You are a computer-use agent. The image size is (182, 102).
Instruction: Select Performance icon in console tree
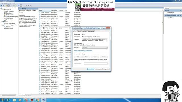[5, 18]
